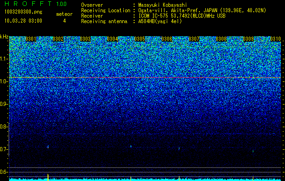The image size is (285, 181).
Task: Click the 0308 time marker
Action: 221,39
